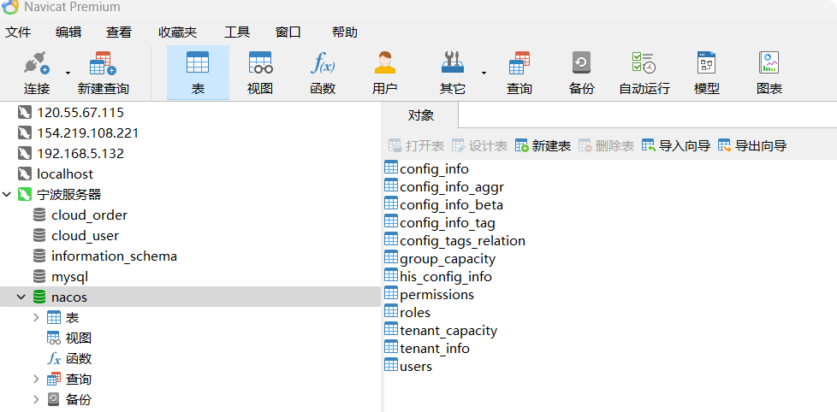Open the 收藏夹 menu
This screenshot has width=837, height=412.
point(178,32)
